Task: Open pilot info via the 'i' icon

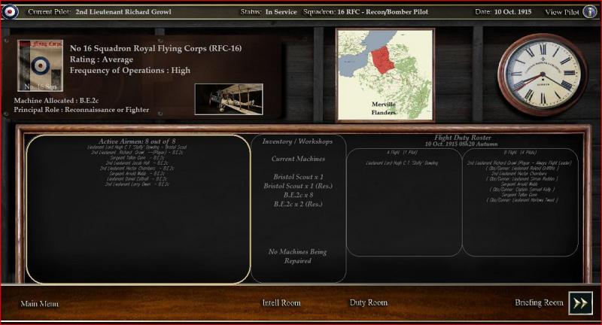Action: click(590, 11)
